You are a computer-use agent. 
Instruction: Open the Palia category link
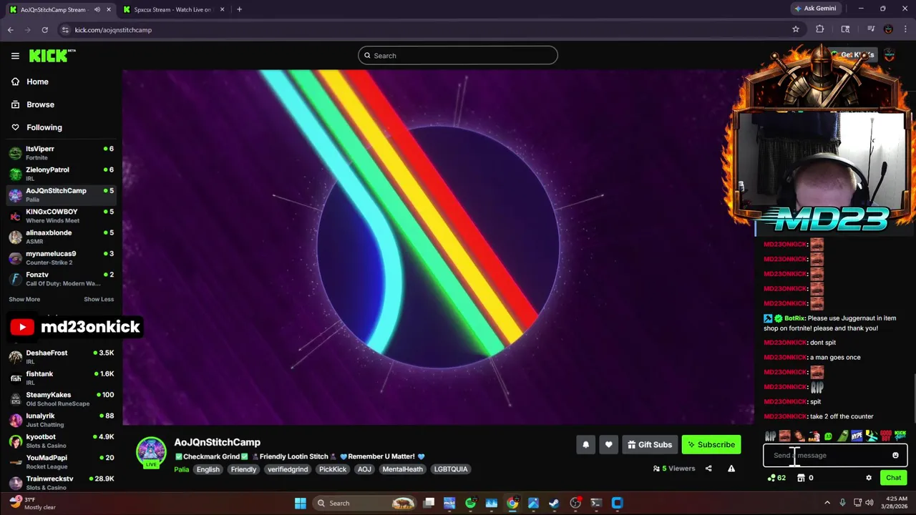[181, 469]
